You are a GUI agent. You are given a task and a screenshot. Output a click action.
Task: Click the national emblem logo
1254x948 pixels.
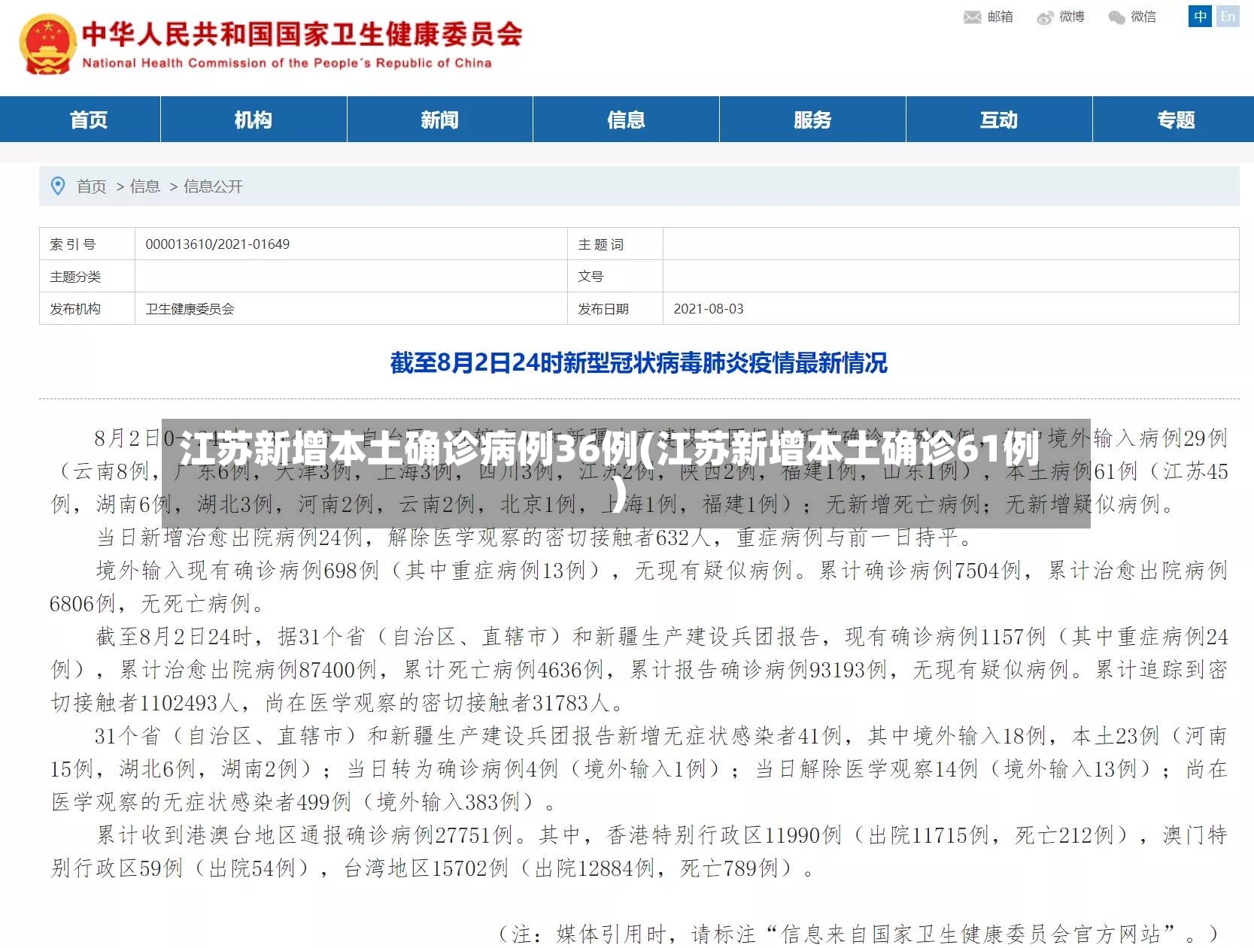47,44
